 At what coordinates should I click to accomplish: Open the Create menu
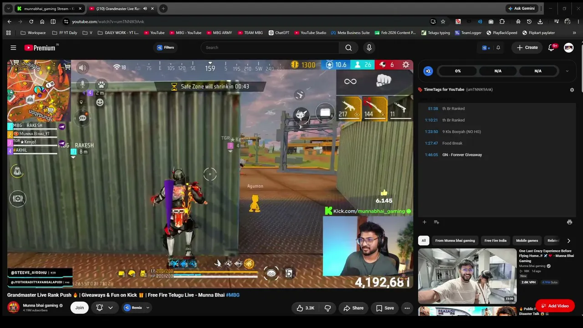527,47
